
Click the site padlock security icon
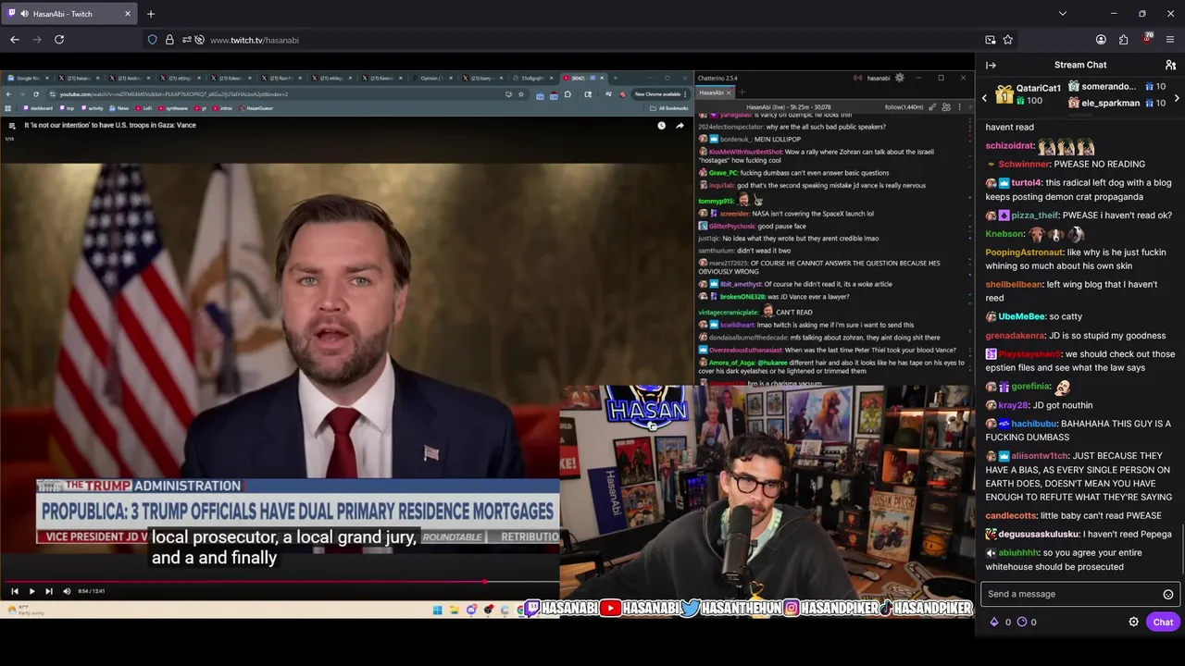click(x=169, y=40)
